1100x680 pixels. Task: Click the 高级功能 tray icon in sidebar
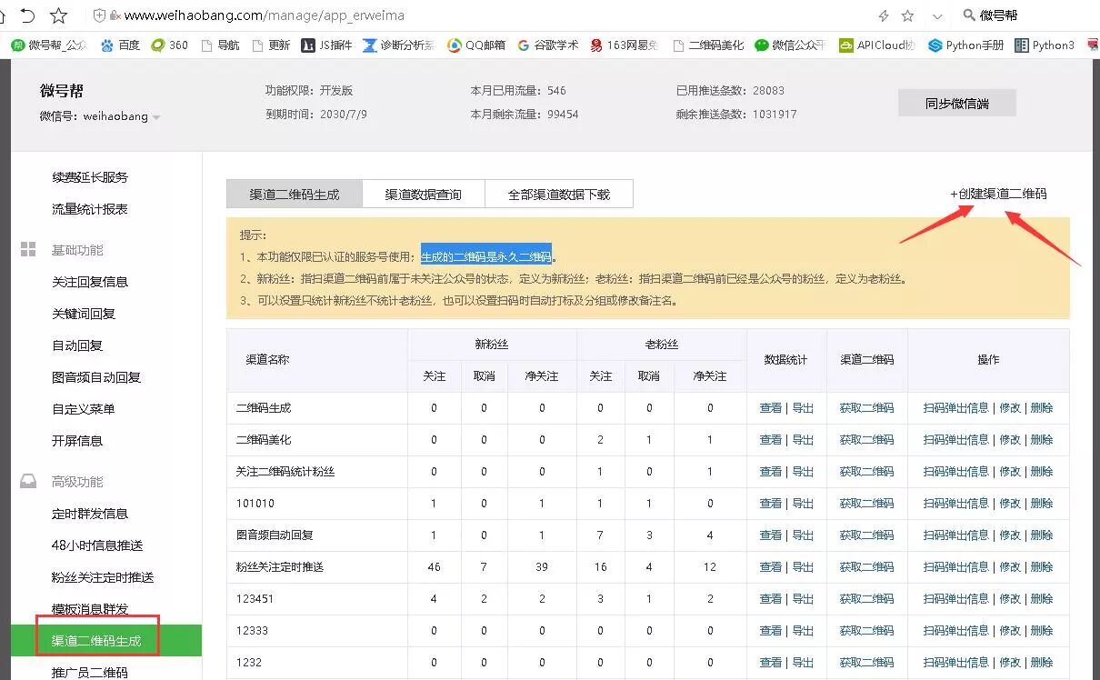[x=28, y=482]
